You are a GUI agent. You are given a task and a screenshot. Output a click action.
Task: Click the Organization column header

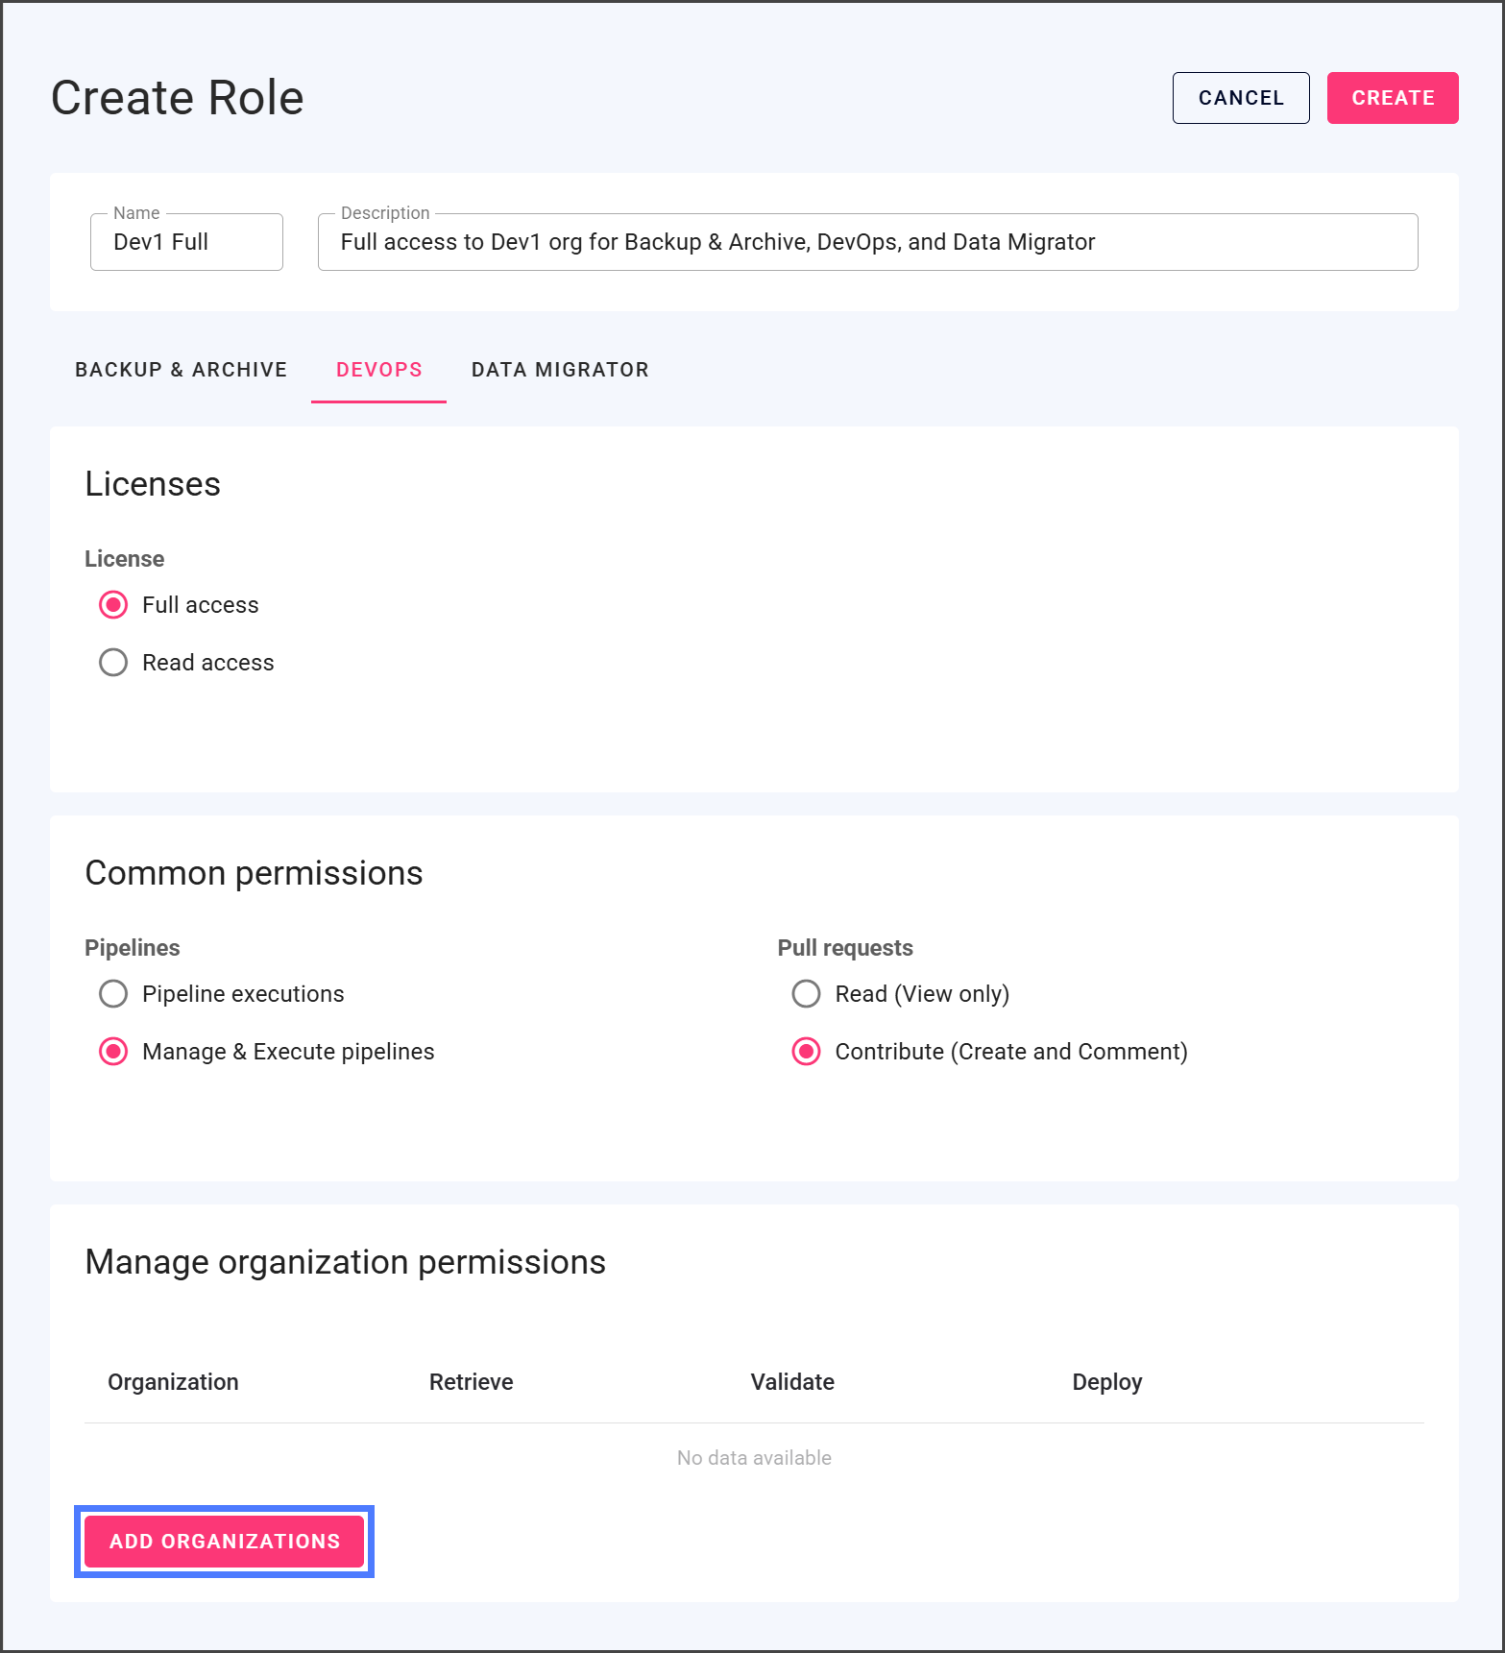tap(173, 1382)
